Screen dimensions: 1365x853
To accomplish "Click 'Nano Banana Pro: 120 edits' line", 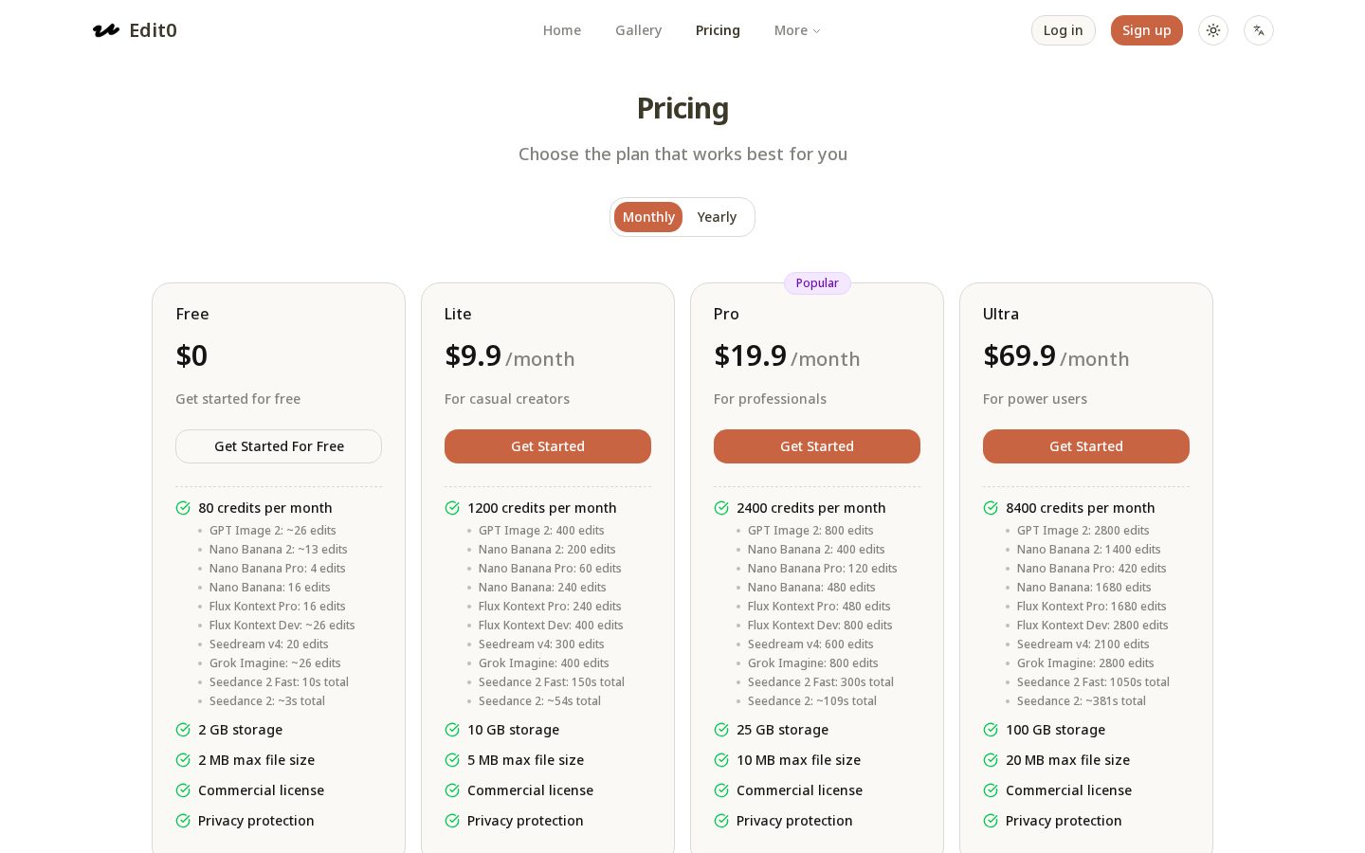I will (823, 569).
